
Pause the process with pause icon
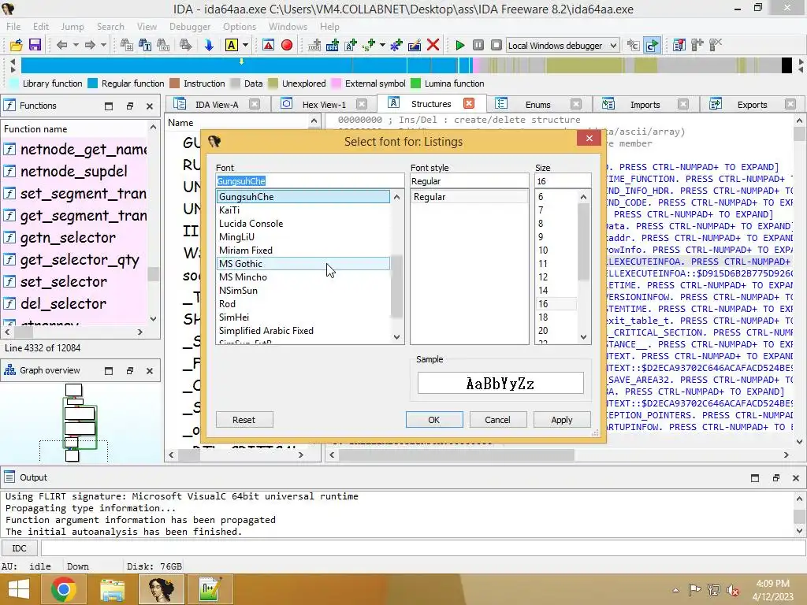click(x=478, y=45)
